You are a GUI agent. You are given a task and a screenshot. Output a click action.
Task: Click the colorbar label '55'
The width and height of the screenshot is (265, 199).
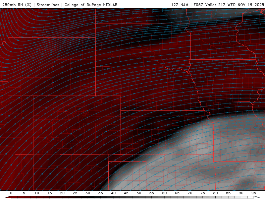(x=152, y=193)
